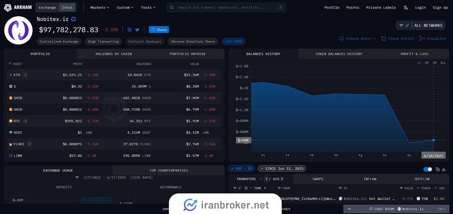Click the FROM column filter icon

tap(280, 188)
